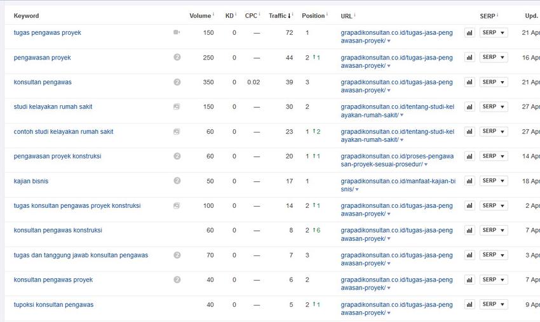
Task: Open chart icon for 'tupoksi konsultan pengawas' row
Action: [x=469, y=304]
